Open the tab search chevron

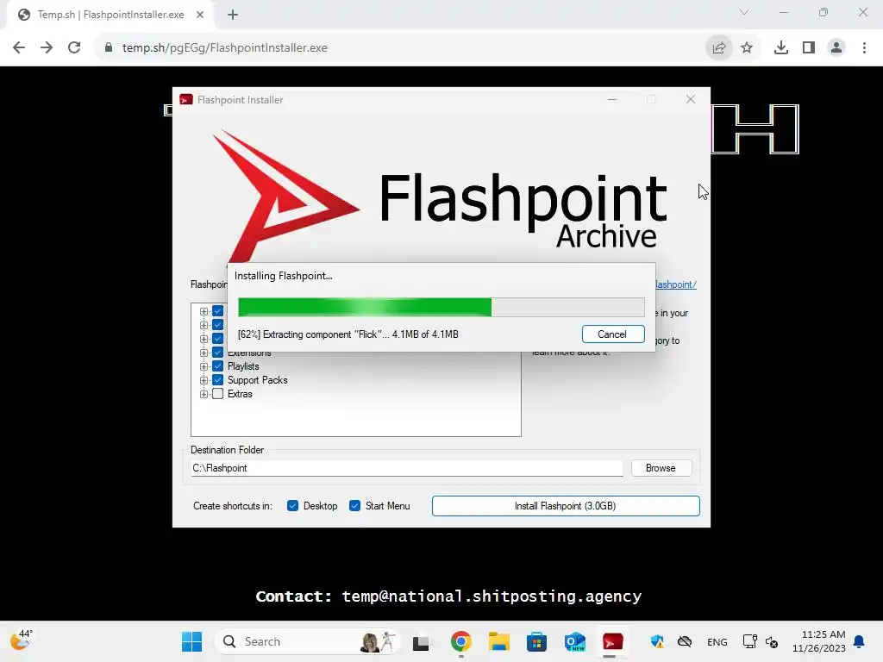click(744, 12)
